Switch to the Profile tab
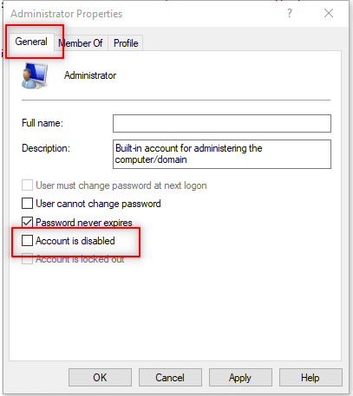 tap(126, 43)
